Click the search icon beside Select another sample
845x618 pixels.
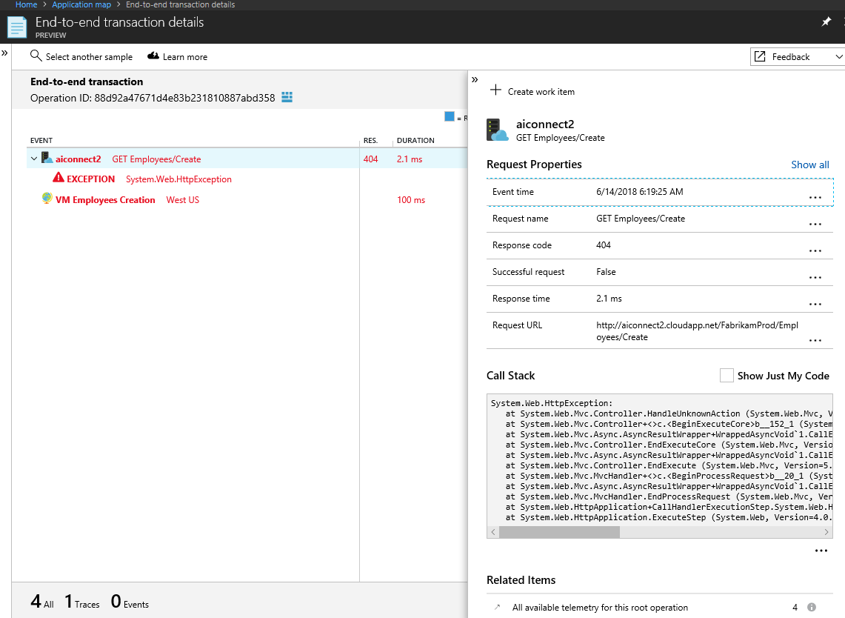tap(36, 56)
